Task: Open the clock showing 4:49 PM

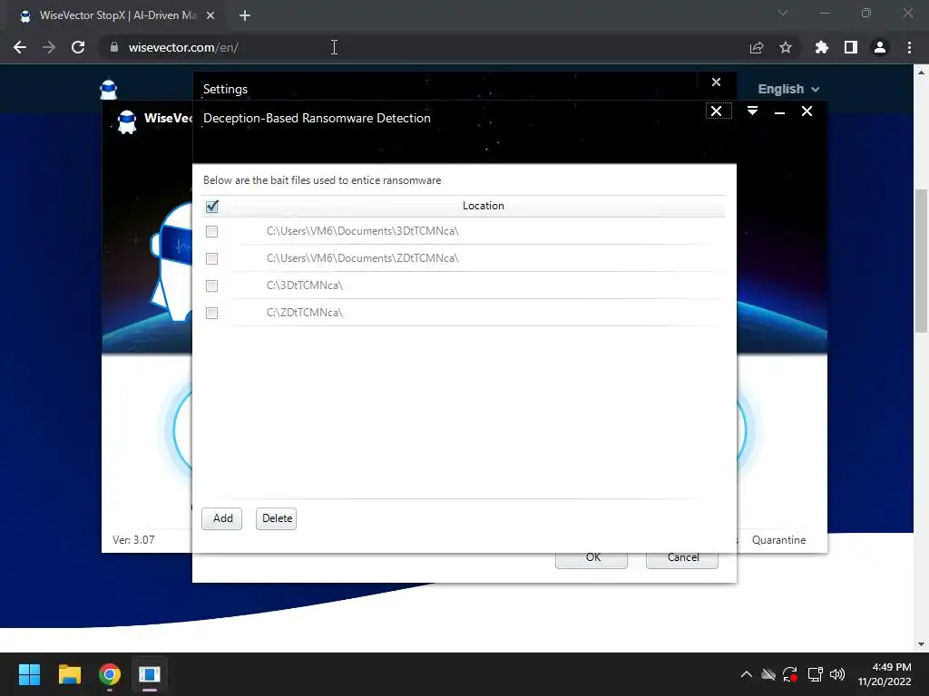Action: pyautogui.click(x=885, y=674)
